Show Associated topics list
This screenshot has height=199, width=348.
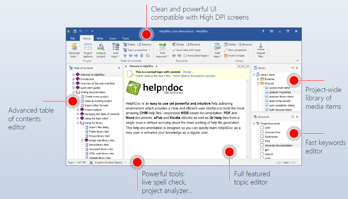(196, 56)
